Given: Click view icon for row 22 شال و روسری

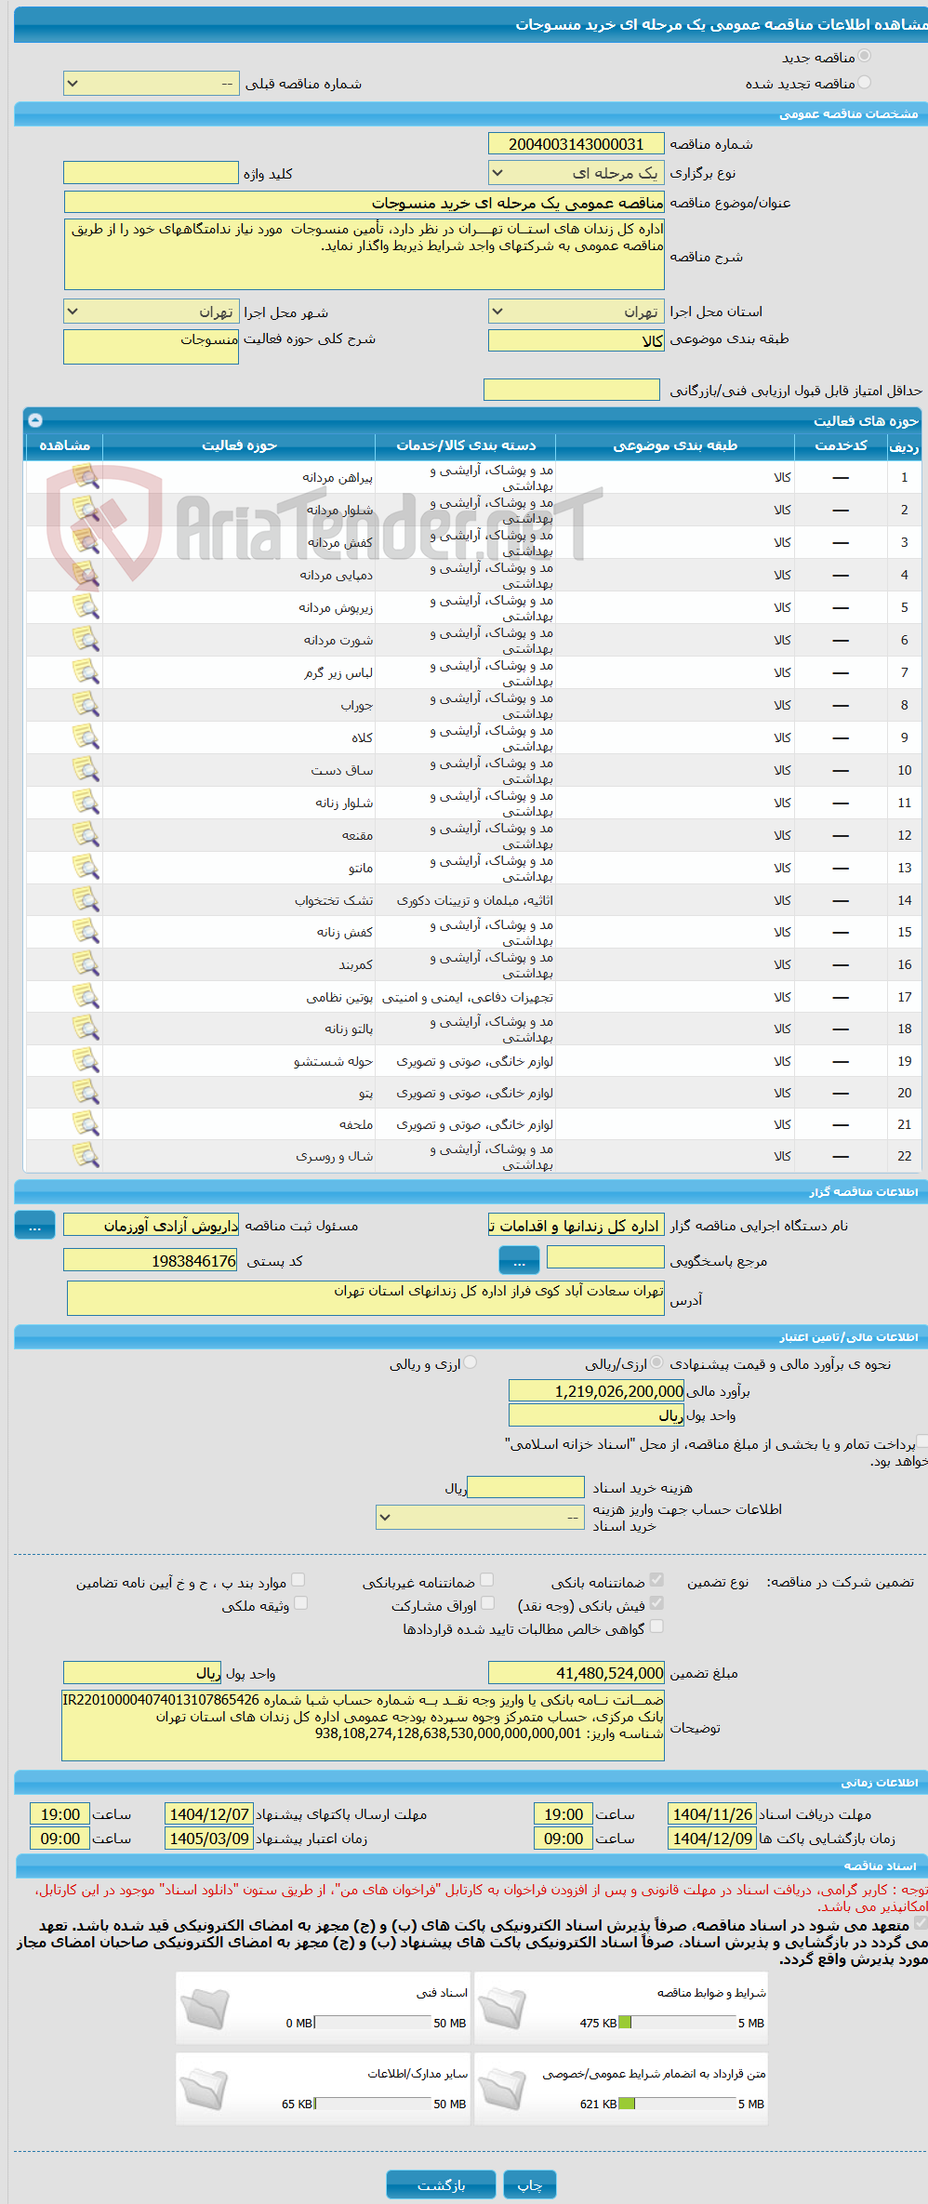Looking at the screenshot, I should coord(86,1156).
